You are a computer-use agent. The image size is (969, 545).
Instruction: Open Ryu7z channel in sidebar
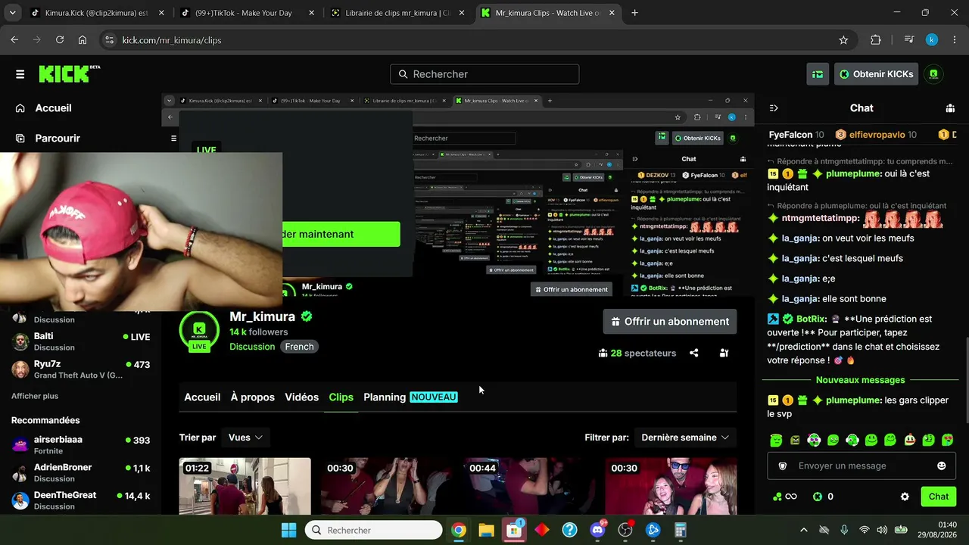tap(81, 369)
